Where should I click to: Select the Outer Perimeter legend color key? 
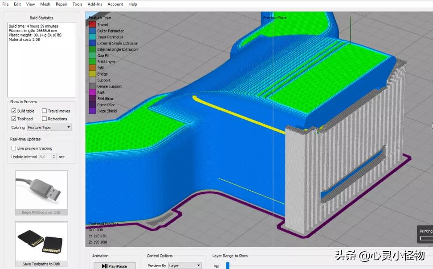(92, 31)
